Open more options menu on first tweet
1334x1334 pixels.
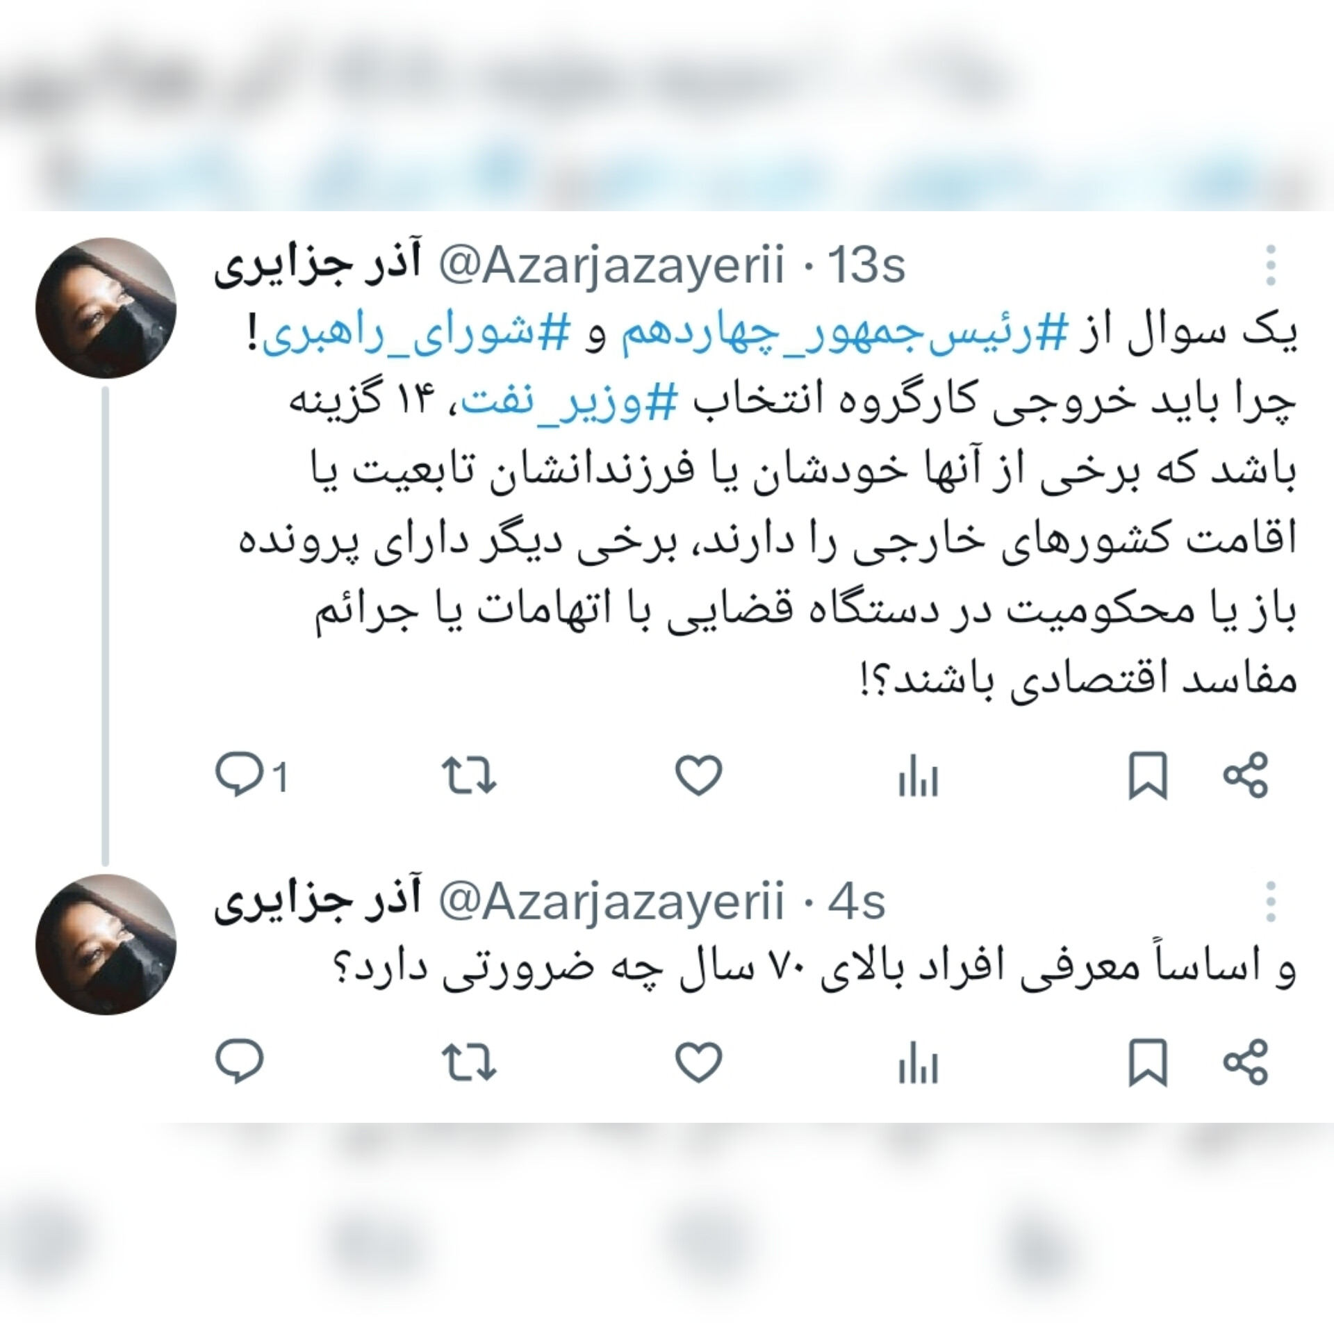pos(1271,265)
